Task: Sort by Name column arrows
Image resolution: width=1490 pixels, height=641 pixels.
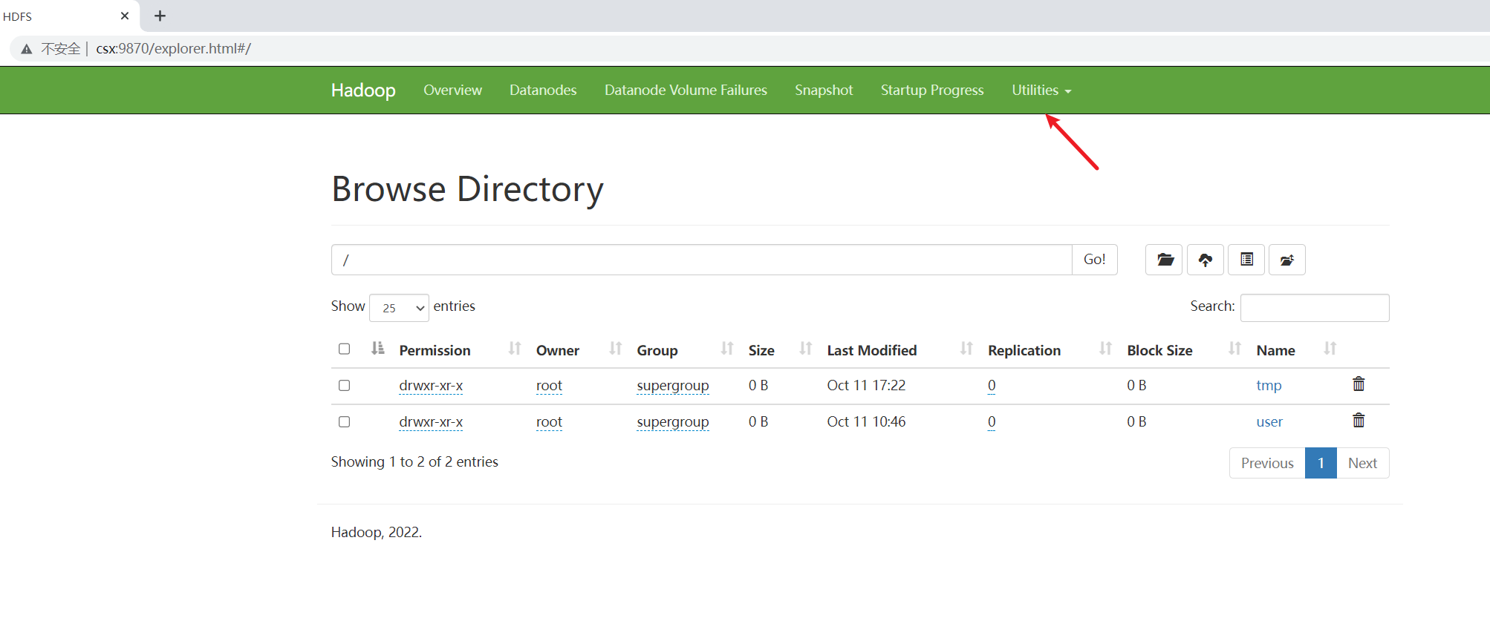Action: tap(1330, 349)
